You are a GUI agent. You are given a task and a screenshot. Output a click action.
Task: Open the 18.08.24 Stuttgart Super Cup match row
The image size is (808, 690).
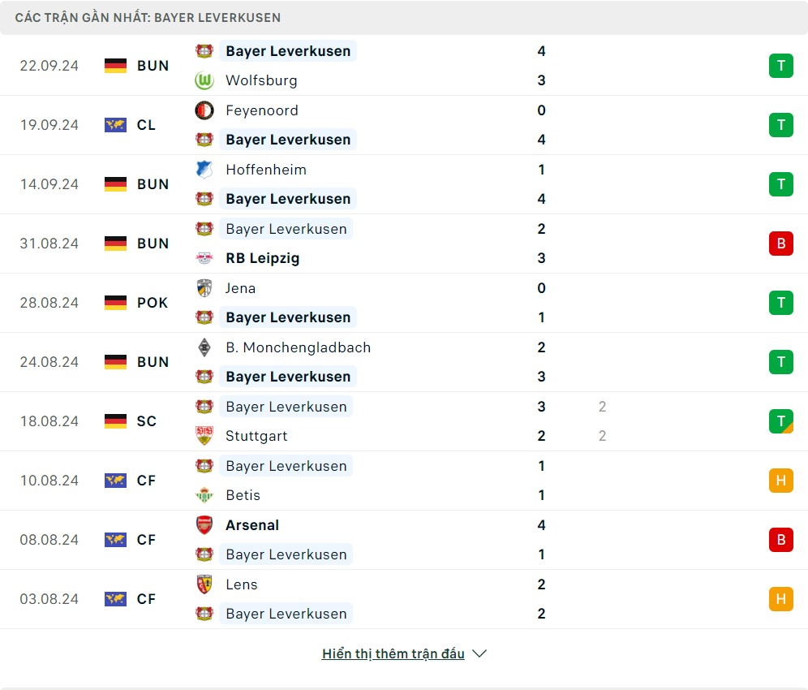click(406, 421)
